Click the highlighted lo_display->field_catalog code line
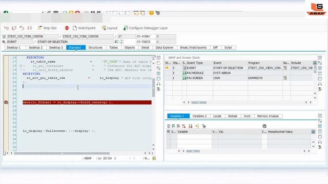328x184 pixels. click(x=87, y=102)
